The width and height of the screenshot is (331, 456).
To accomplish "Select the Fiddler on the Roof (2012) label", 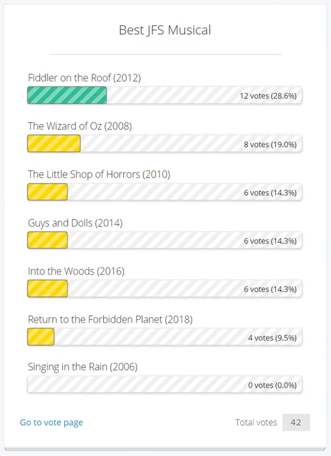I will pos(84,78).
